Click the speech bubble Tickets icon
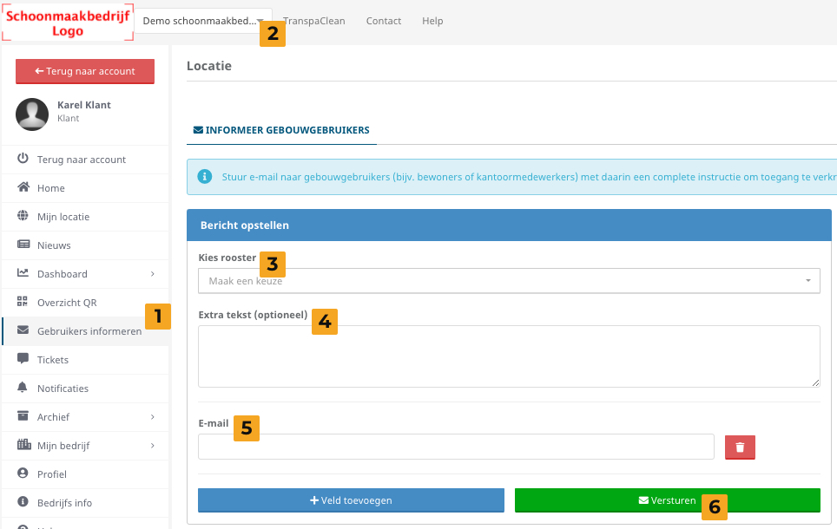This screenshot has height=529, width=837. [x=23, y=360]
